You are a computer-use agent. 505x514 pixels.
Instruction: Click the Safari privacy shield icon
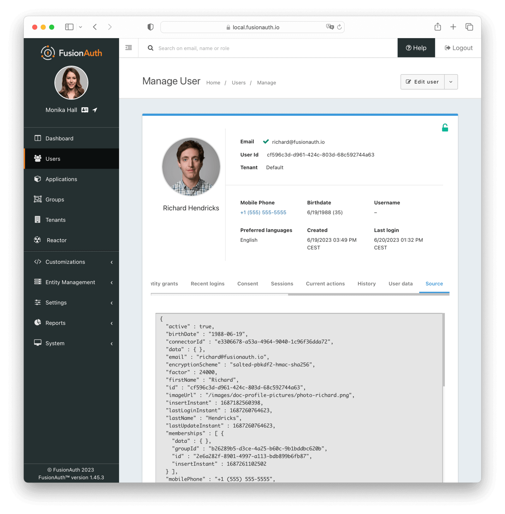pyautogui.click(x=151, y=27)
